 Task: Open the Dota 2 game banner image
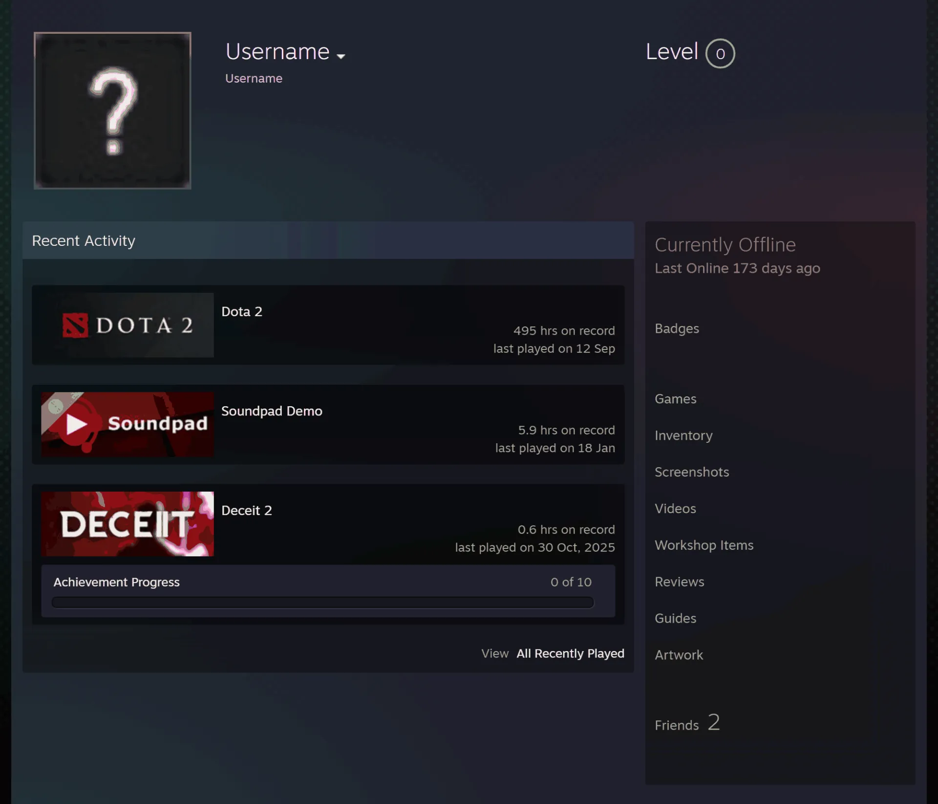click(128, 325)
